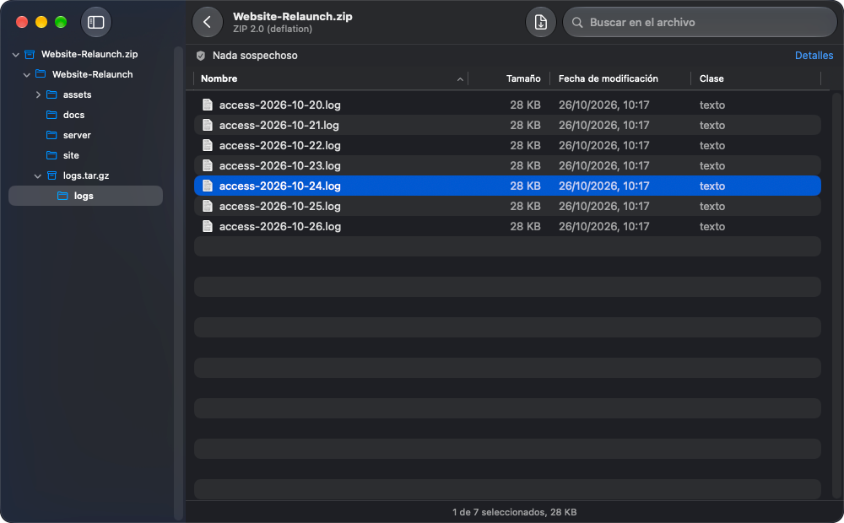844x523 pixels.
Task: Select the file access-2026-10-23.log
Action: point(507,165)
